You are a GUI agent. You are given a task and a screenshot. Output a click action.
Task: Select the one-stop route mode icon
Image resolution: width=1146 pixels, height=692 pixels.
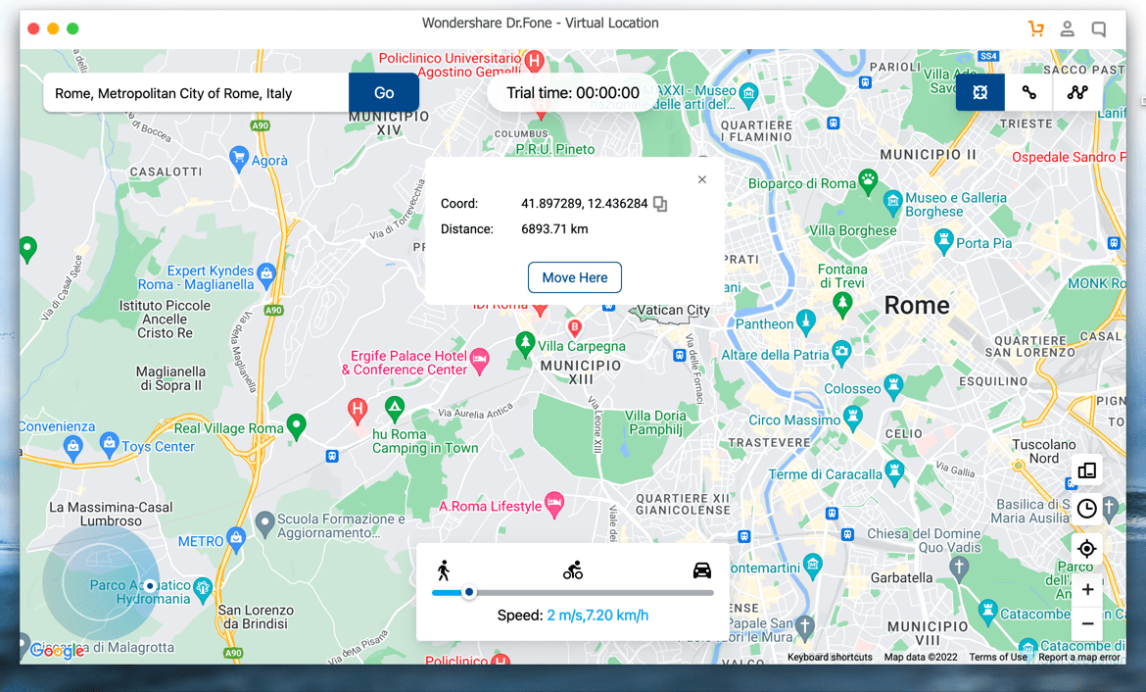[x=1028, y=92]
